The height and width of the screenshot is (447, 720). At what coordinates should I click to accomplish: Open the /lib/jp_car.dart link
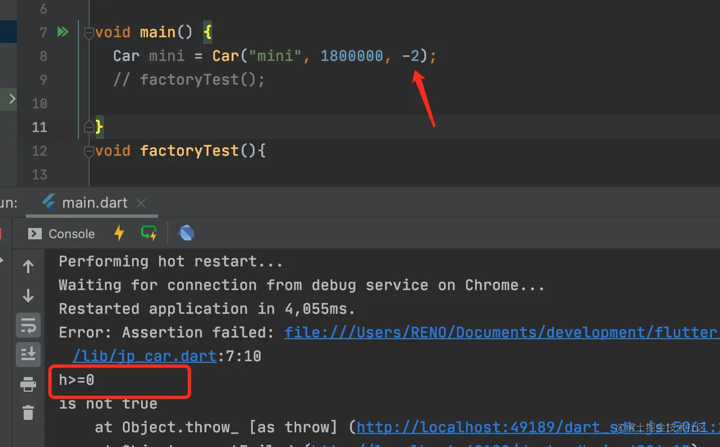click(145, 356)
